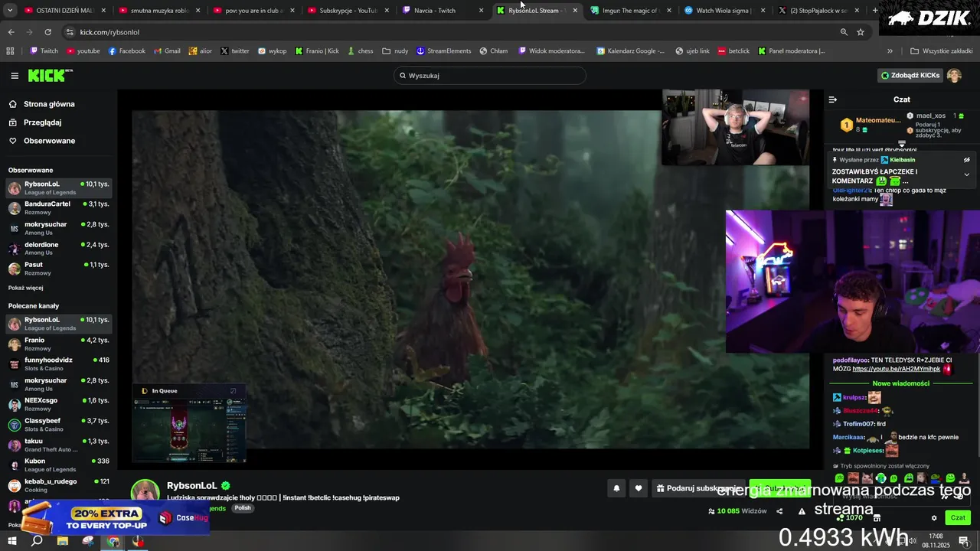Open Pasut channel in followed list
Image resolution: width=980 pixels, height=551 pixels.
tap(59, 268)
